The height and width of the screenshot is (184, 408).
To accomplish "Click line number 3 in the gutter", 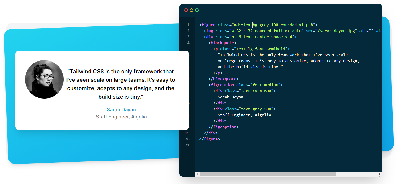I will tap(188, 37).
